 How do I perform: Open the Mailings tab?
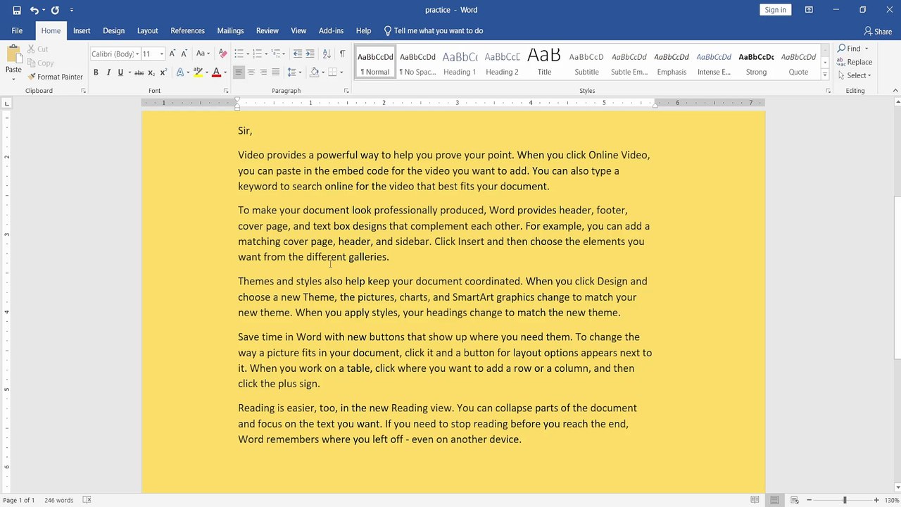coord(230,31)
